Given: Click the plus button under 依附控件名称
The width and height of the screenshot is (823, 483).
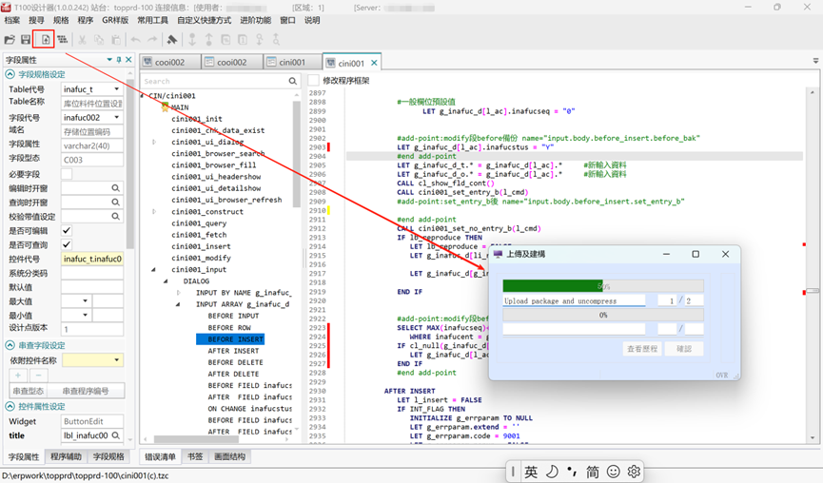Looking at the screenshot, I should point(18,376).
